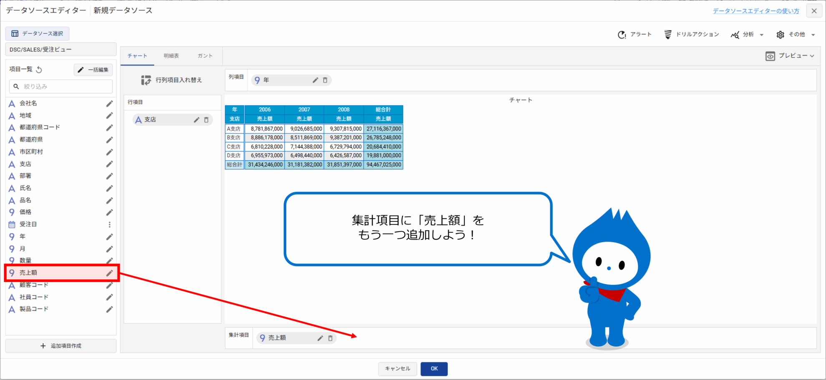Screen dimensions: 826x380
Task: Expand the その他 dropdown menu
Action: point(796,35)
